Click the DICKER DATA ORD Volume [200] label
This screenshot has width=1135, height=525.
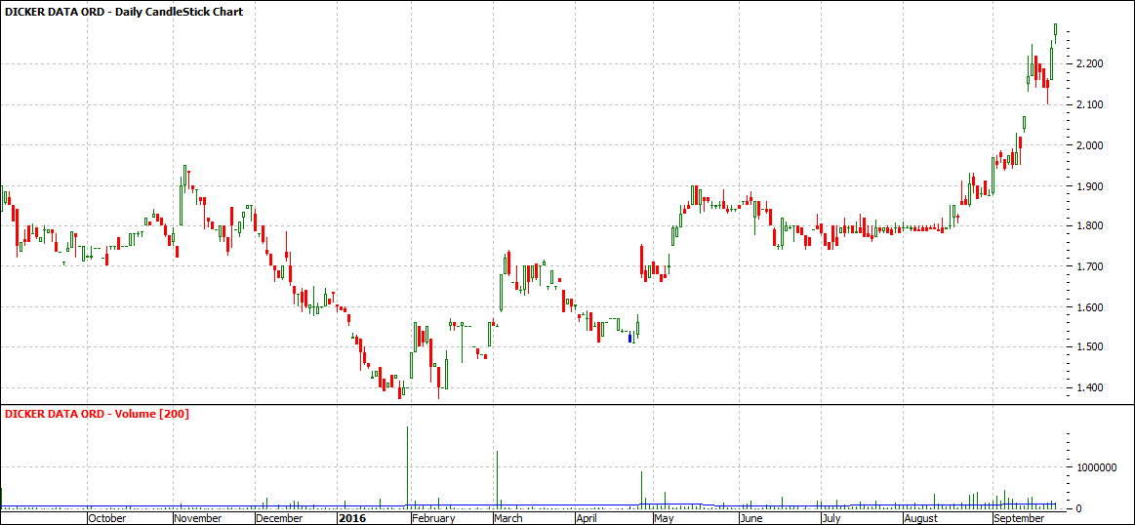(97, 414)
